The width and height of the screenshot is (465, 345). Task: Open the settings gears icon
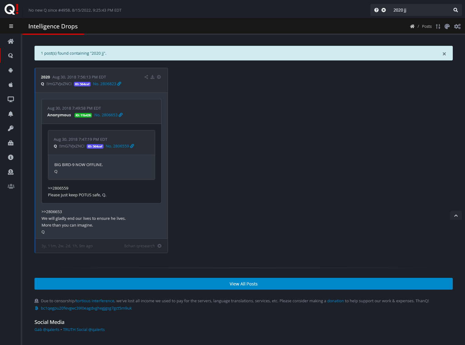coord(457,26)
